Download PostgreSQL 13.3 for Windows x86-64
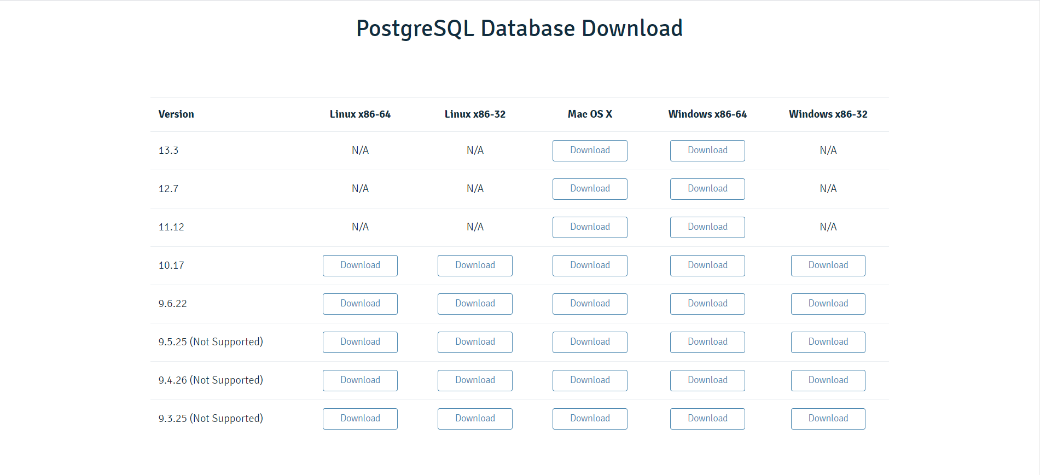 click(707, 150)
